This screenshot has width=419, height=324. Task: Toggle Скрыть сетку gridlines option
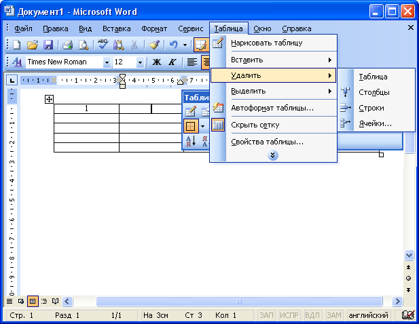pos(273,125)
